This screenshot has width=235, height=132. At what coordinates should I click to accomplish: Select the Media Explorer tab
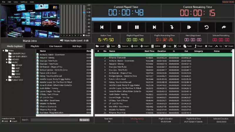pos(15,46)
